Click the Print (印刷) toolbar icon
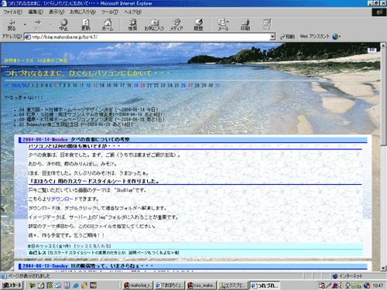This screenshot has width=387, height=290. pos(245,25)
